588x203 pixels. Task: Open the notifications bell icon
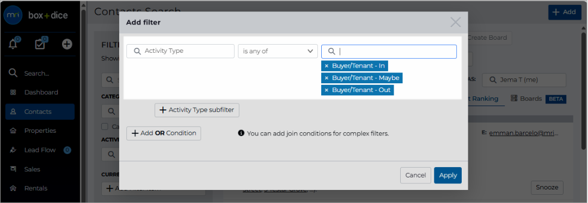(13, 44)
